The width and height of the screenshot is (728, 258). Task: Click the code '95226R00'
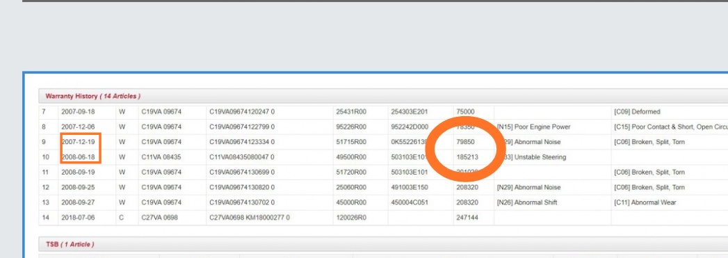point(351,127)
